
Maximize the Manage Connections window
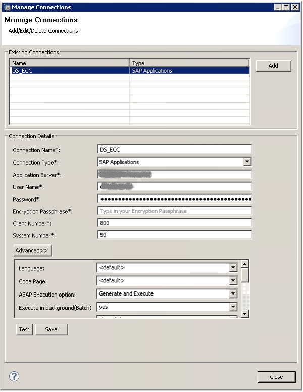286,7
